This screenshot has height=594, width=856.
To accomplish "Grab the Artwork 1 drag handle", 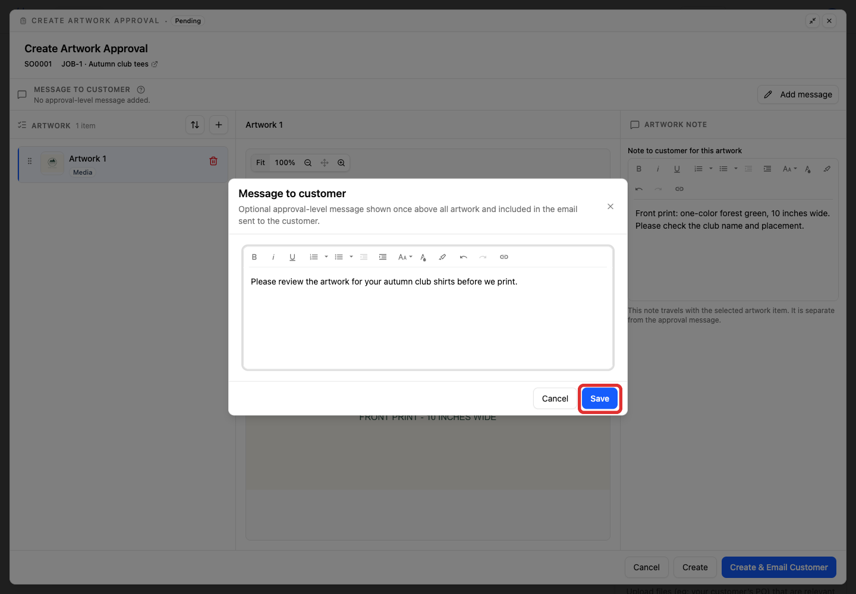I will (x=30, y=161).
